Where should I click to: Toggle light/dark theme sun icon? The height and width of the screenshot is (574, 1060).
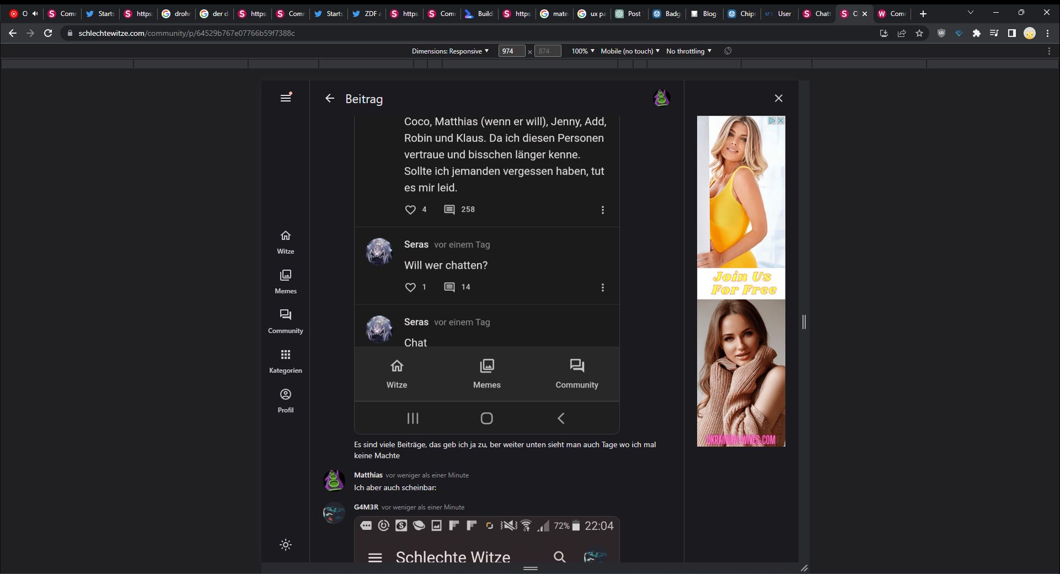(x=285, y=545)
